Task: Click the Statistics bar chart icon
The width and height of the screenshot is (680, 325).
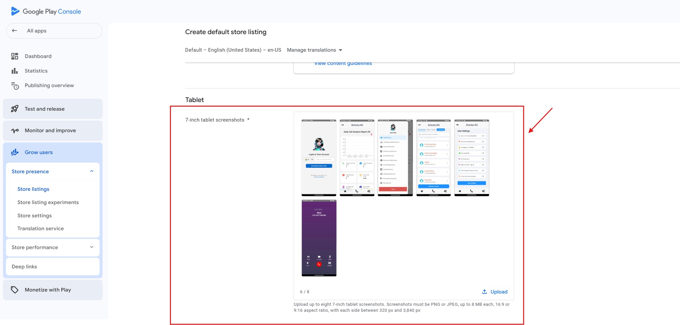Action: (x=15, y=71)
